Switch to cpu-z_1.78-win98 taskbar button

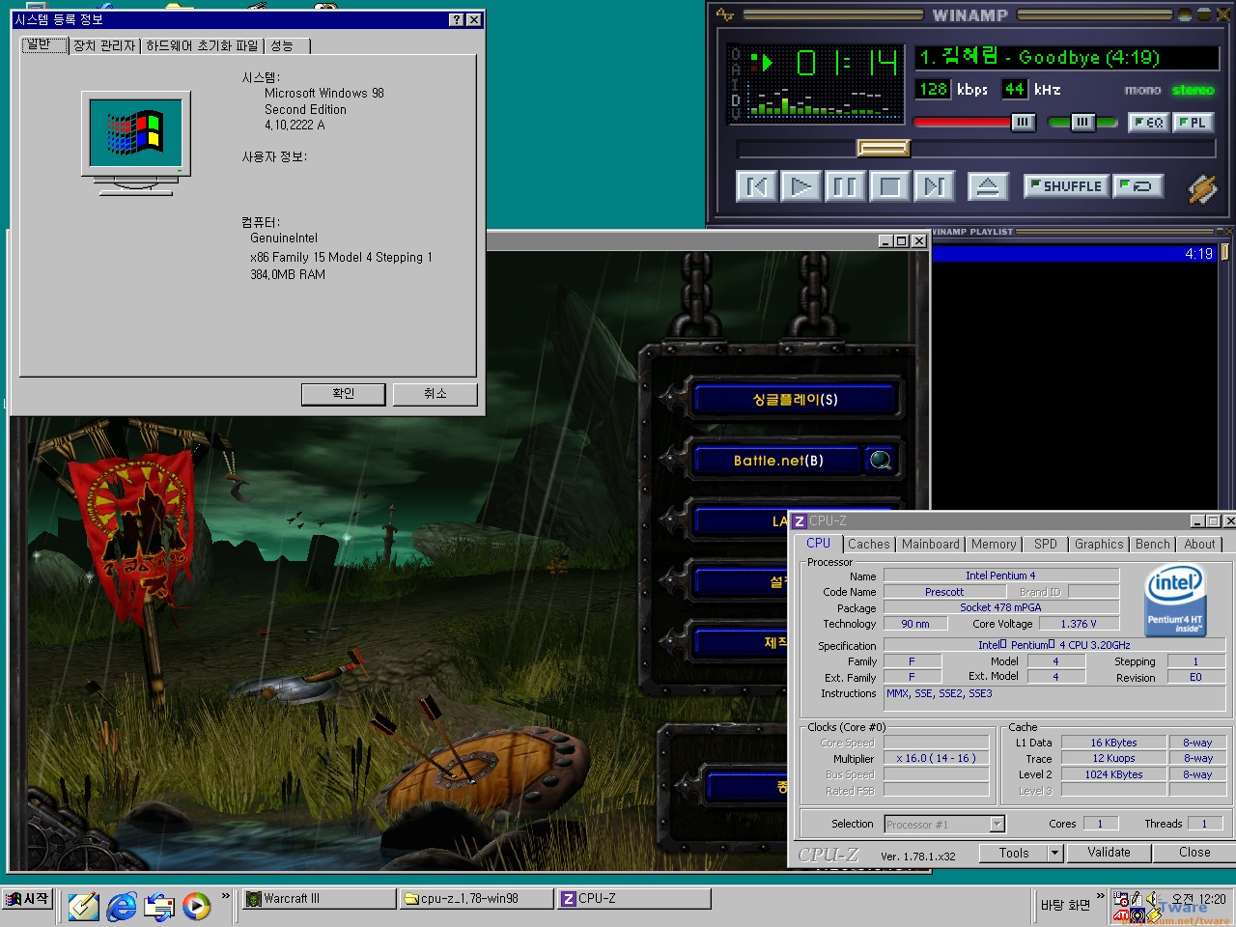tap(477, 899)
